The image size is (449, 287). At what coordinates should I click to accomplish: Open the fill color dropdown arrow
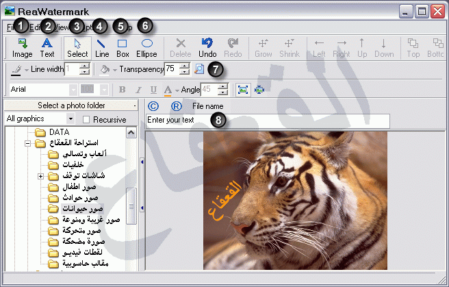coord(115,70)
